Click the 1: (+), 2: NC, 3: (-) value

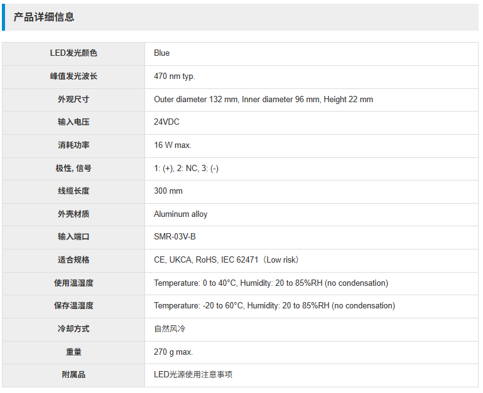(x=186, y=169)
